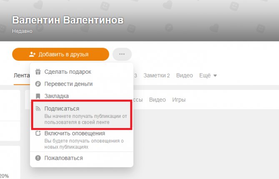The width and height of the screenshot is (279, 179).
Task: Click the bookmark icon next to Закладка
Action: point(38,96)
